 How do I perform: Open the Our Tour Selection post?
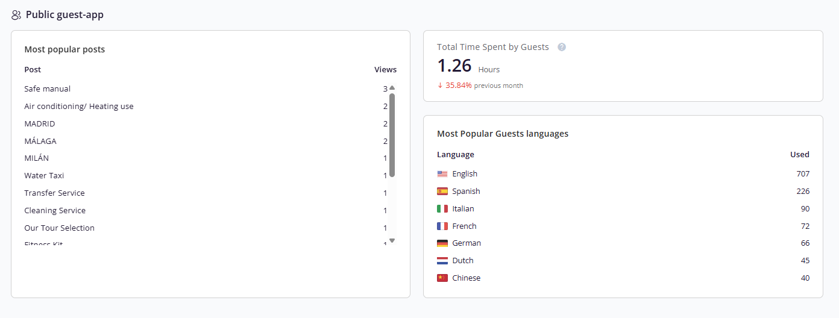click(x=59, y=228)
